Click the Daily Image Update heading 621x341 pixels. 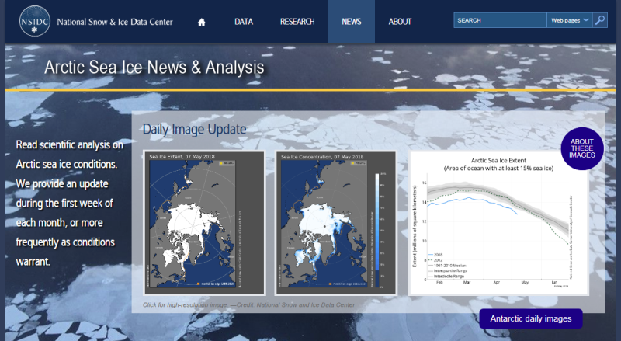[195, 129]
